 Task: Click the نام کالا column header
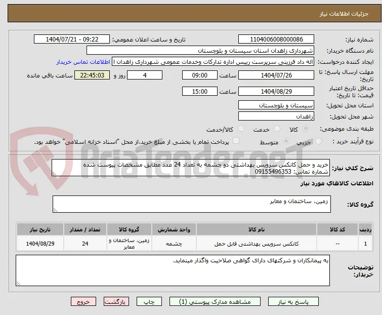pyautogui.click(x=257, y=229)
